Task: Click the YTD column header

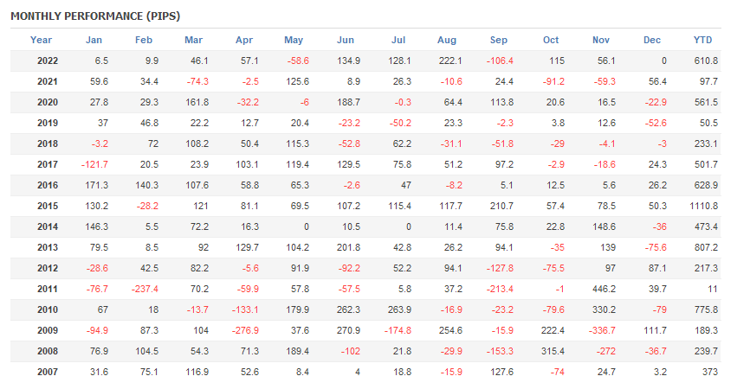Action: coord(703,40)
